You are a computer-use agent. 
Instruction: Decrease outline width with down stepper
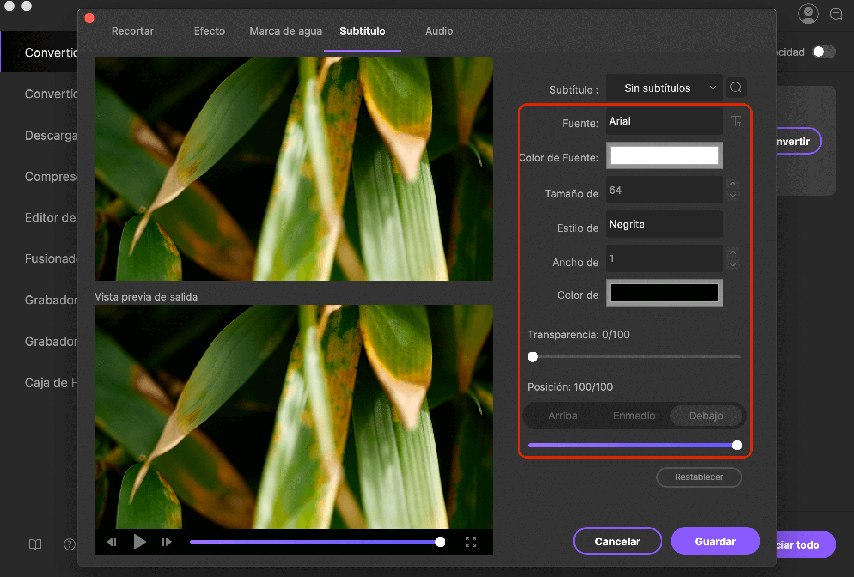tap(733, 264)
